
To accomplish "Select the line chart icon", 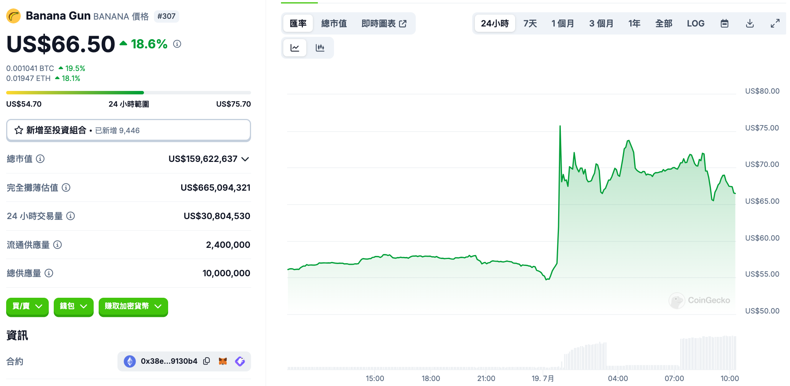I will (x=294, y=48).
